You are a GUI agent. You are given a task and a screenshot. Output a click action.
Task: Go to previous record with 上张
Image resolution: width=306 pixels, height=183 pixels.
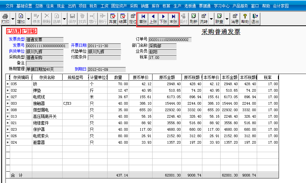153,19
